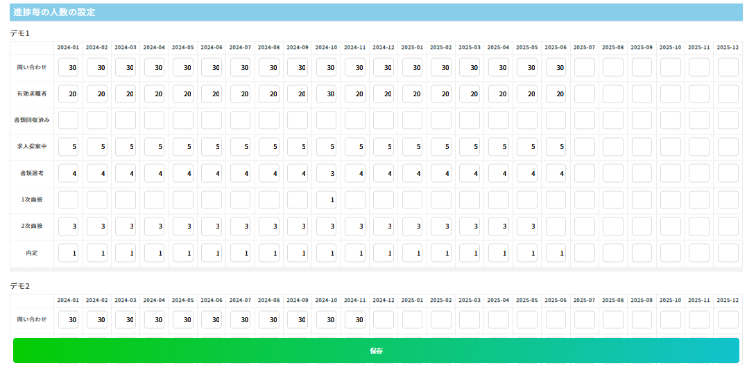Click empty デモ2 問い合わせ field for 2025-12

(x=728, y=320)
